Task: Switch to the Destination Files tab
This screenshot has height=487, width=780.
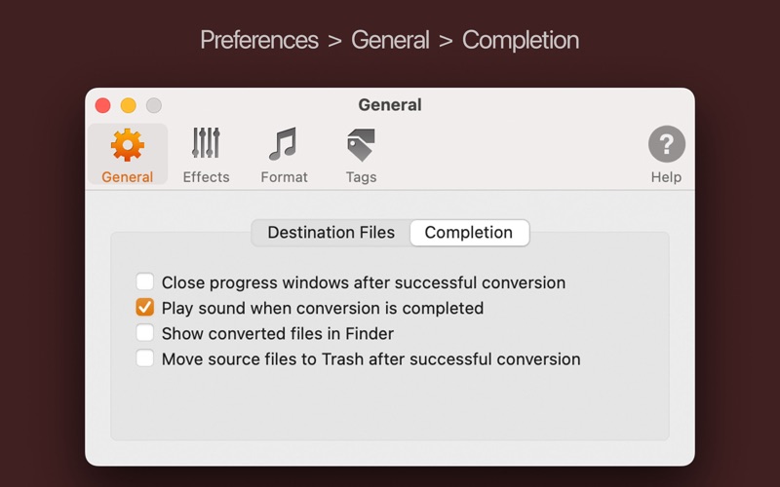Action: [331, 233]
